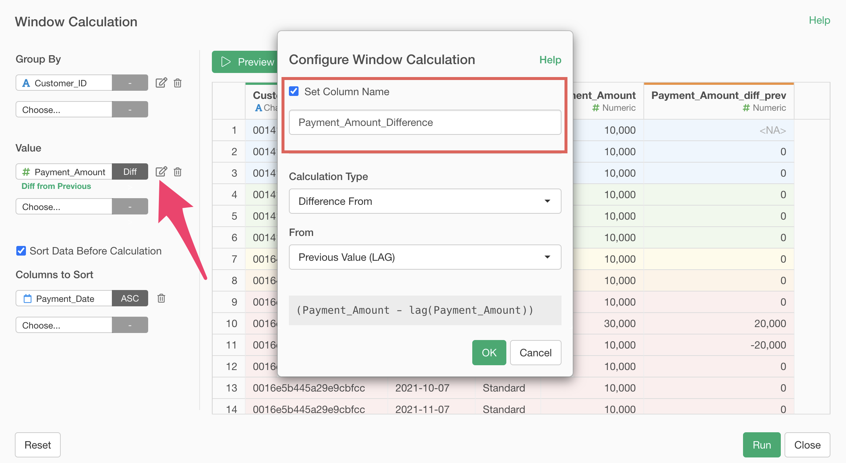Click trash icon beside Payment_Amount Diff
Screen dimensions: 846x463
tap(178, 171)
